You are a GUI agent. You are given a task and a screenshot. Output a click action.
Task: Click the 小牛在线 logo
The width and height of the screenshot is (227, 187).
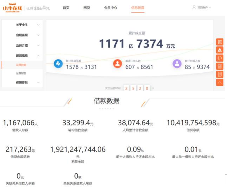12,8
